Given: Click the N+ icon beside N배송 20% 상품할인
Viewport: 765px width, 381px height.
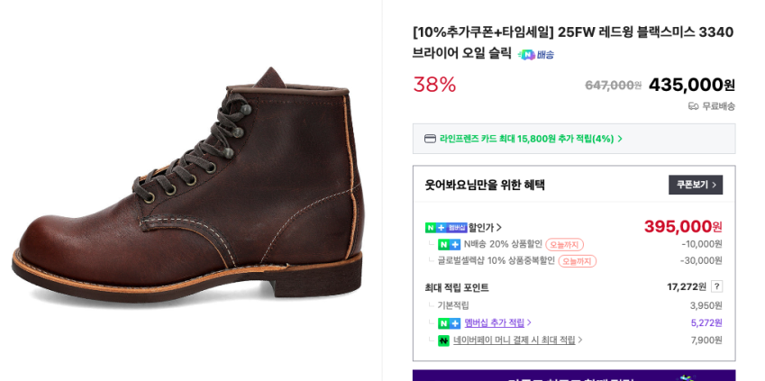Looking at the screenshot, I should tap(449, 244).
